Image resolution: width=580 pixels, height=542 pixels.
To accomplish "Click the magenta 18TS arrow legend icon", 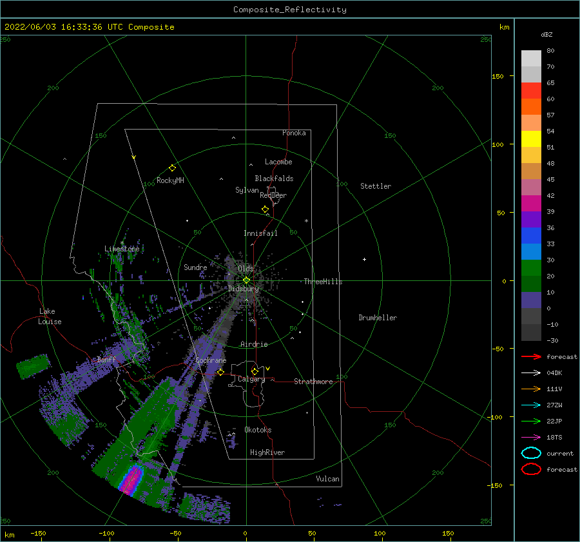I will (531, 438).
